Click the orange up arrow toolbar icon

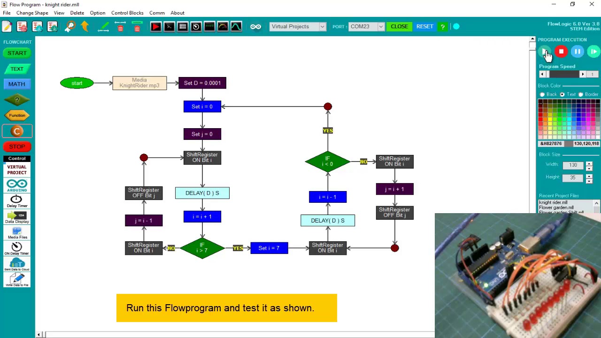tap(85, 27)
